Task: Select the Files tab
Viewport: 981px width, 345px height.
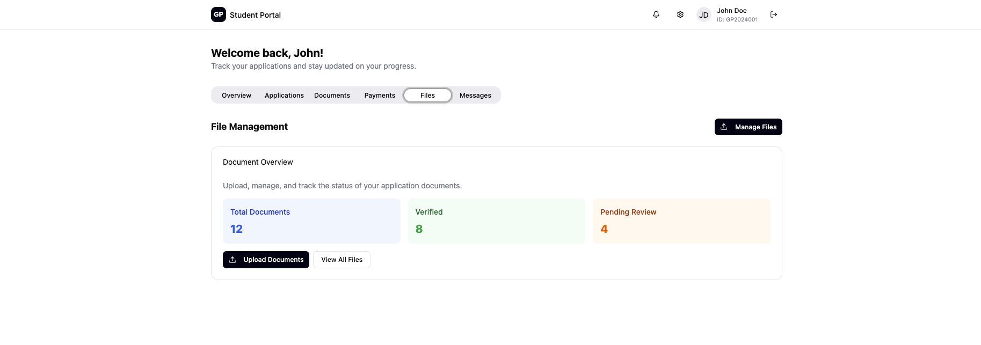Action: (427, 96)
